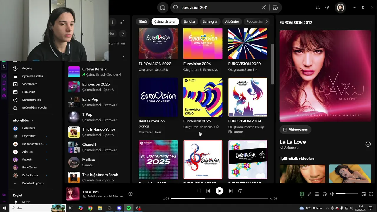Open Ivi Adamou artist link
This screenshot has width=377, height=212.
click(289, 148)
